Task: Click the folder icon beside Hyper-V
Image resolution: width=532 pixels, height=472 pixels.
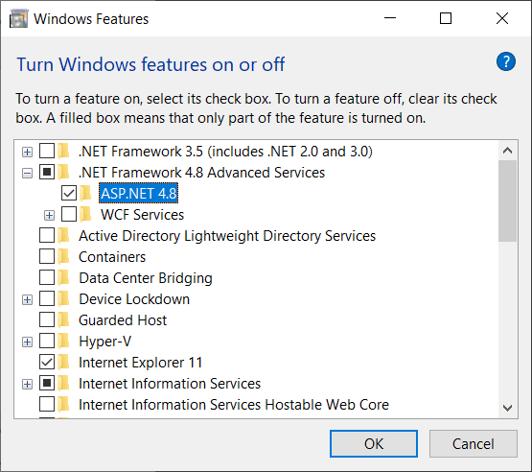Action: click(x=64, y=342)
